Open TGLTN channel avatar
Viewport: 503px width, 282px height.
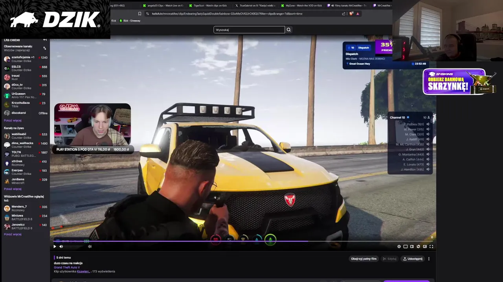click(7, 154)
